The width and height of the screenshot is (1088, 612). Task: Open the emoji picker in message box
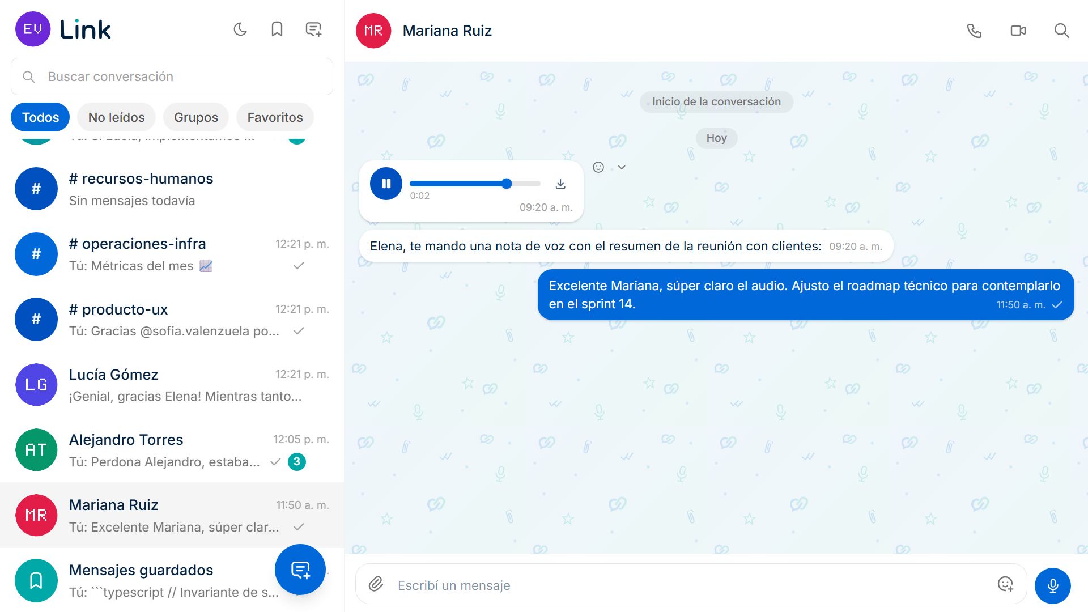[x=1005, y=584]
